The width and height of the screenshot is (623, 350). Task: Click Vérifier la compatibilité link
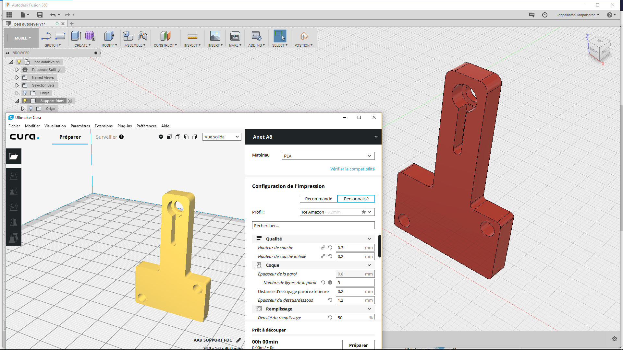[x=352, y=169]
